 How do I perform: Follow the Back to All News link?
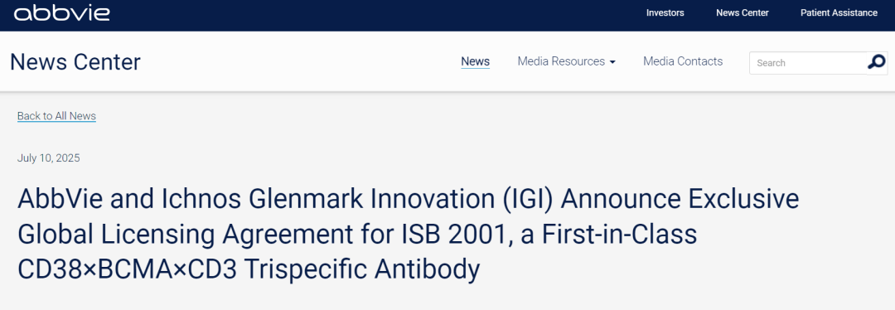[x=56, y=116]
